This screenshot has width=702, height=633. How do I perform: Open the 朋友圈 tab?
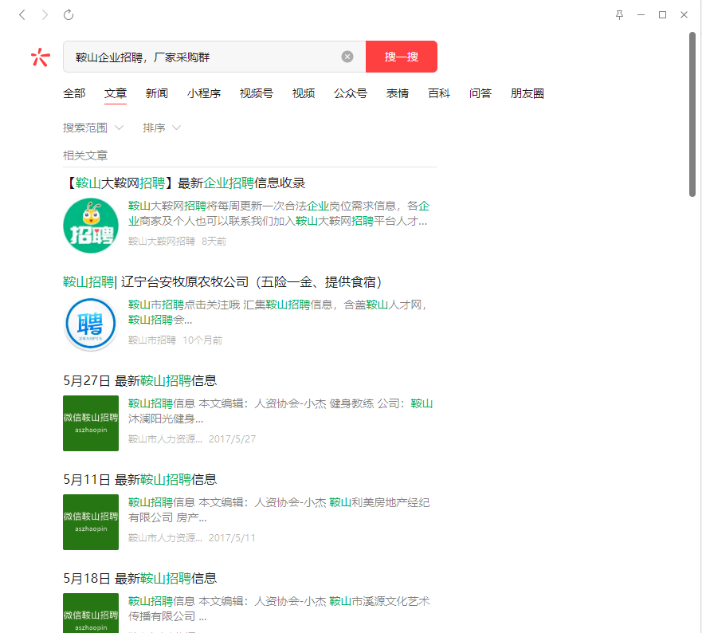[527, 93]
